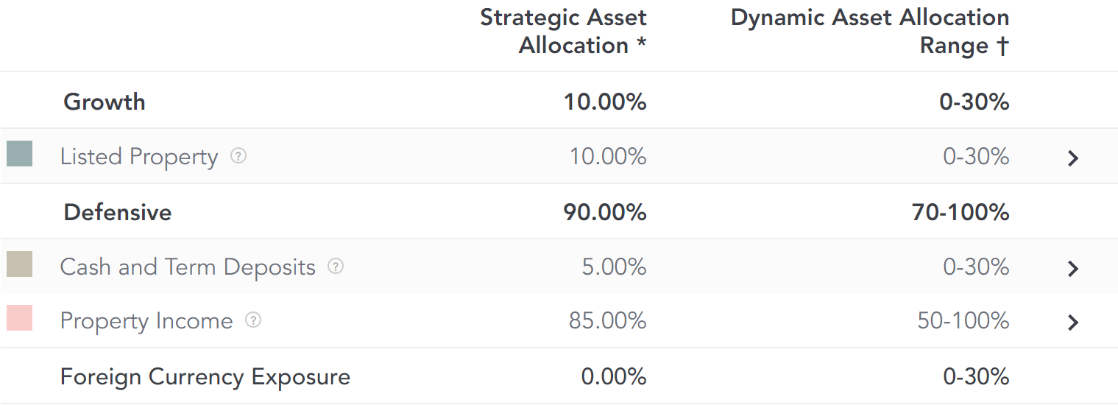Expand the Listed Property row chevron
This screenshot has width=1118, height=405.
coord(1073,158)
